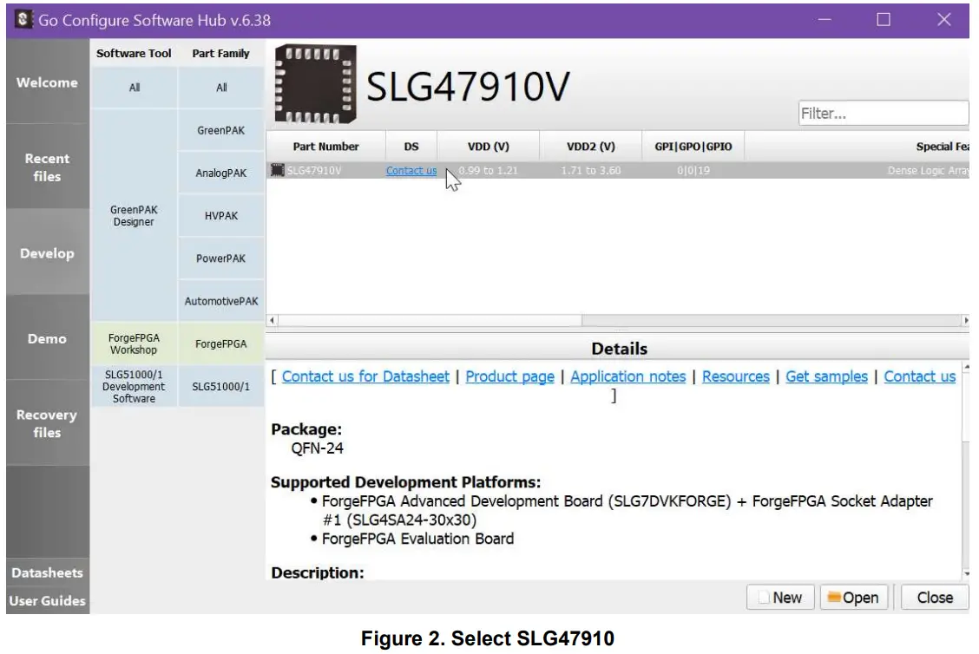Screen dimensions: 979x654
Task: Select ForgeFPGA Workshop software tool
Action: click(x=135, y=343)
